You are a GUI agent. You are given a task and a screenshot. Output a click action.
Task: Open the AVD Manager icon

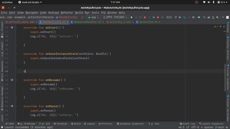[x=213, y=18]
